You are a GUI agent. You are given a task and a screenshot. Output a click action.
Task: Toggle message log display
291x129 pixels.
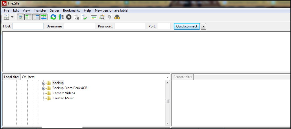click(20, 17)
